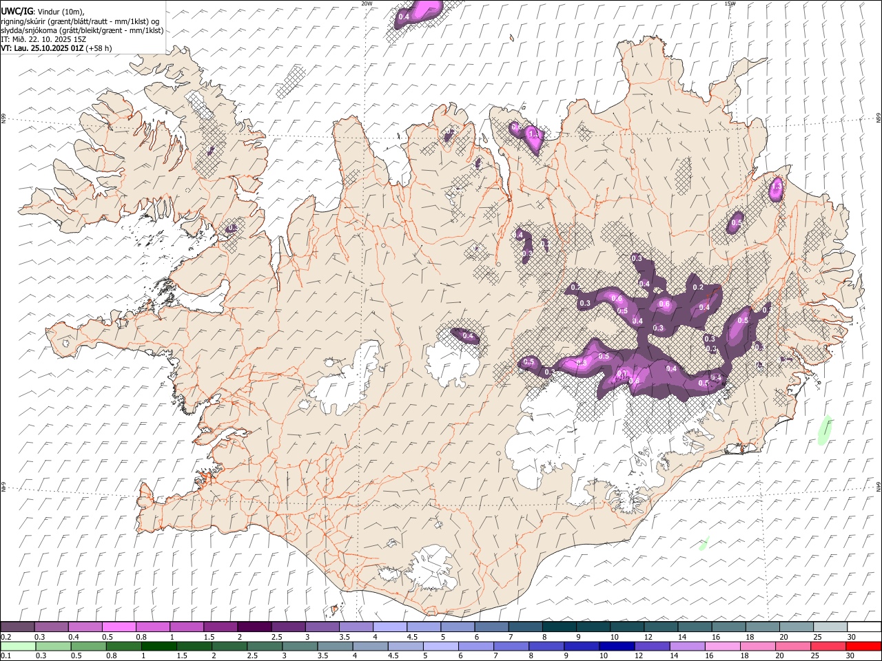Pick the upper scale swatch between 16 and 18
The width and height of the screenshot is (882, 661).
coord(729,627)
